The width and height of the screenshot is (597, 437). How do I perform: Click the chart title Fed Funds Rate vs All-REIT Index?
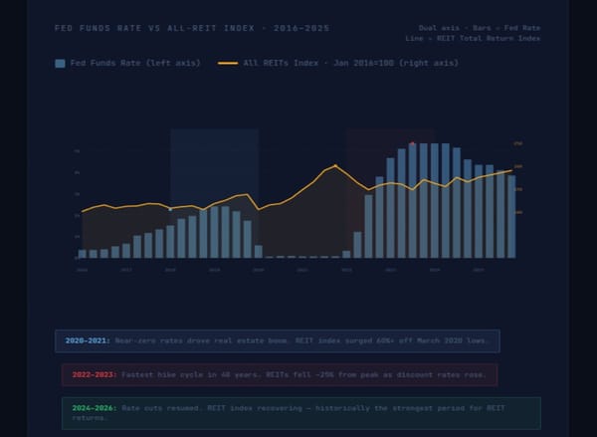(192, 29)
